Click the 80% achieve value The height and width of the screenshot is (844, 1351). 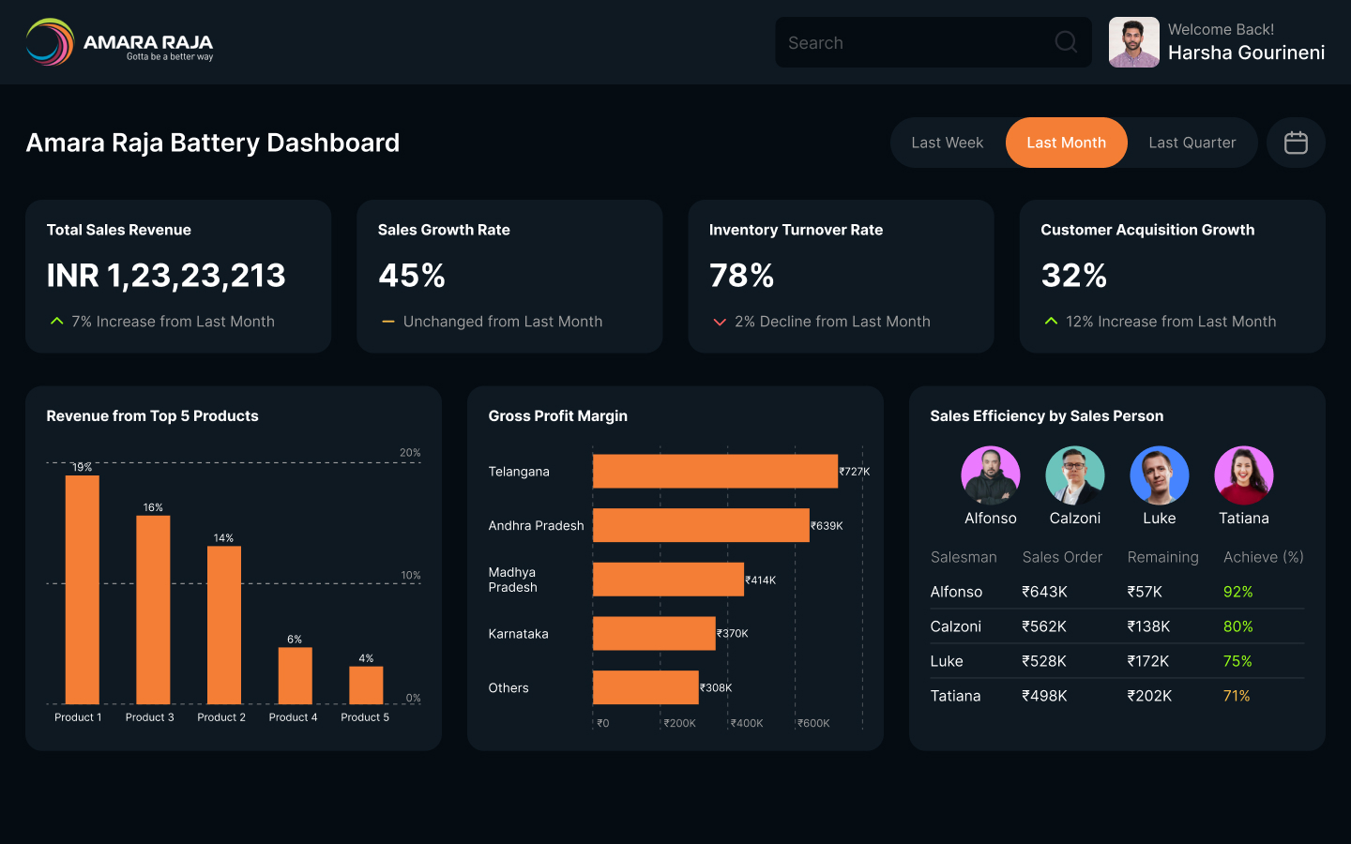point(1238,626)
